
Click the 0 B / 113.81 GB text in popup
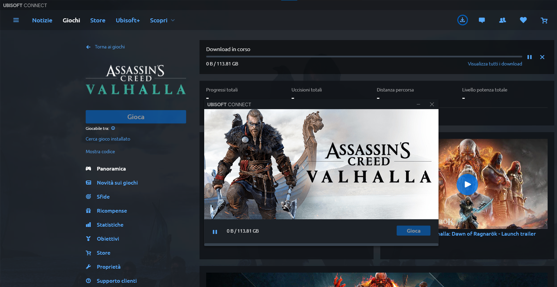pyautogui.click(x=243, y=231)
